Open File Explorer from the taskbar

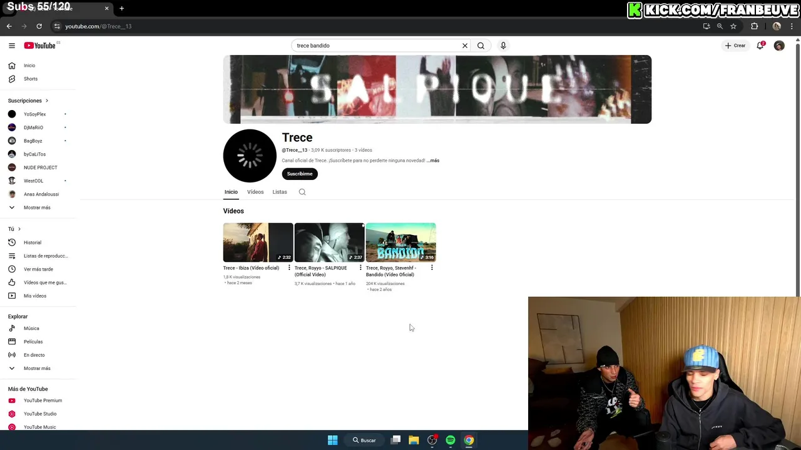pyautogui.click(x=414, y=441)
